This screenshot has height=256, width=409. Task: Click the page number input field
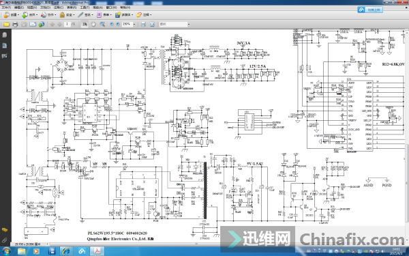click(x=67, y=24)
